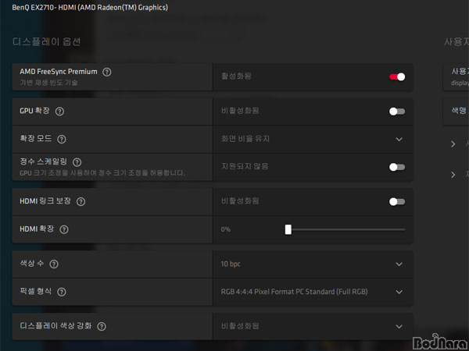Open the 색상 수 dropdown showing 10 bpc

[313, 264]
